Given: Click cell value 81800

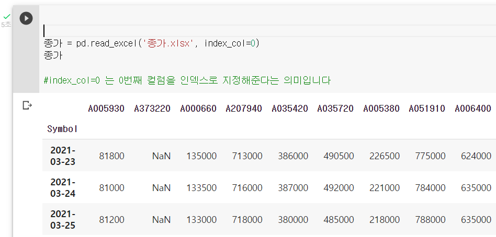Looking at the screenshot, I should (111, 156).
